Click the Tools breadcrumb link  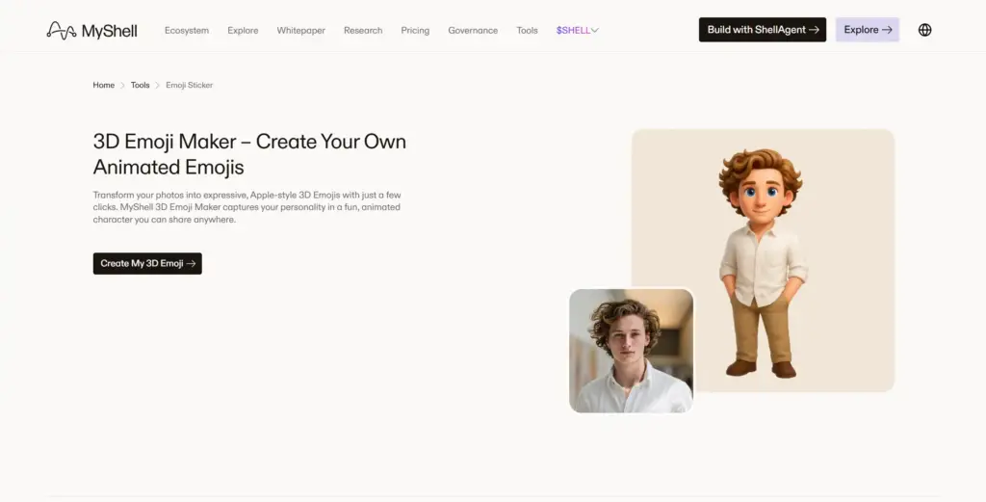point(141,85)
